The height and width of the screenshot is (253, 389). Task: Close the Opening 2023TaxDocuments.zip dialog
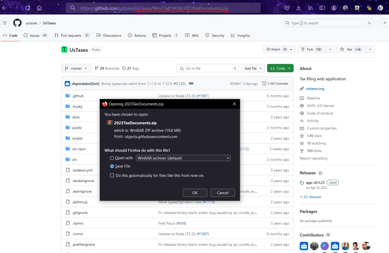pyautogui.click(x=234, y=104)
